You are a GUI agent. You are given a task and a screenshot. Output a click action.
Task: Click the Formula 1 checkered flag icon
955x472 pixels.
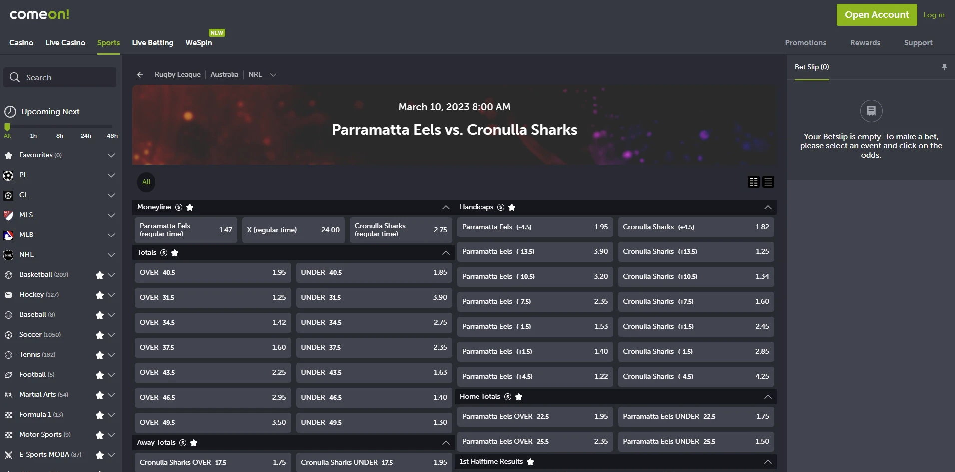pyautogui.click(x=8, y=415)
